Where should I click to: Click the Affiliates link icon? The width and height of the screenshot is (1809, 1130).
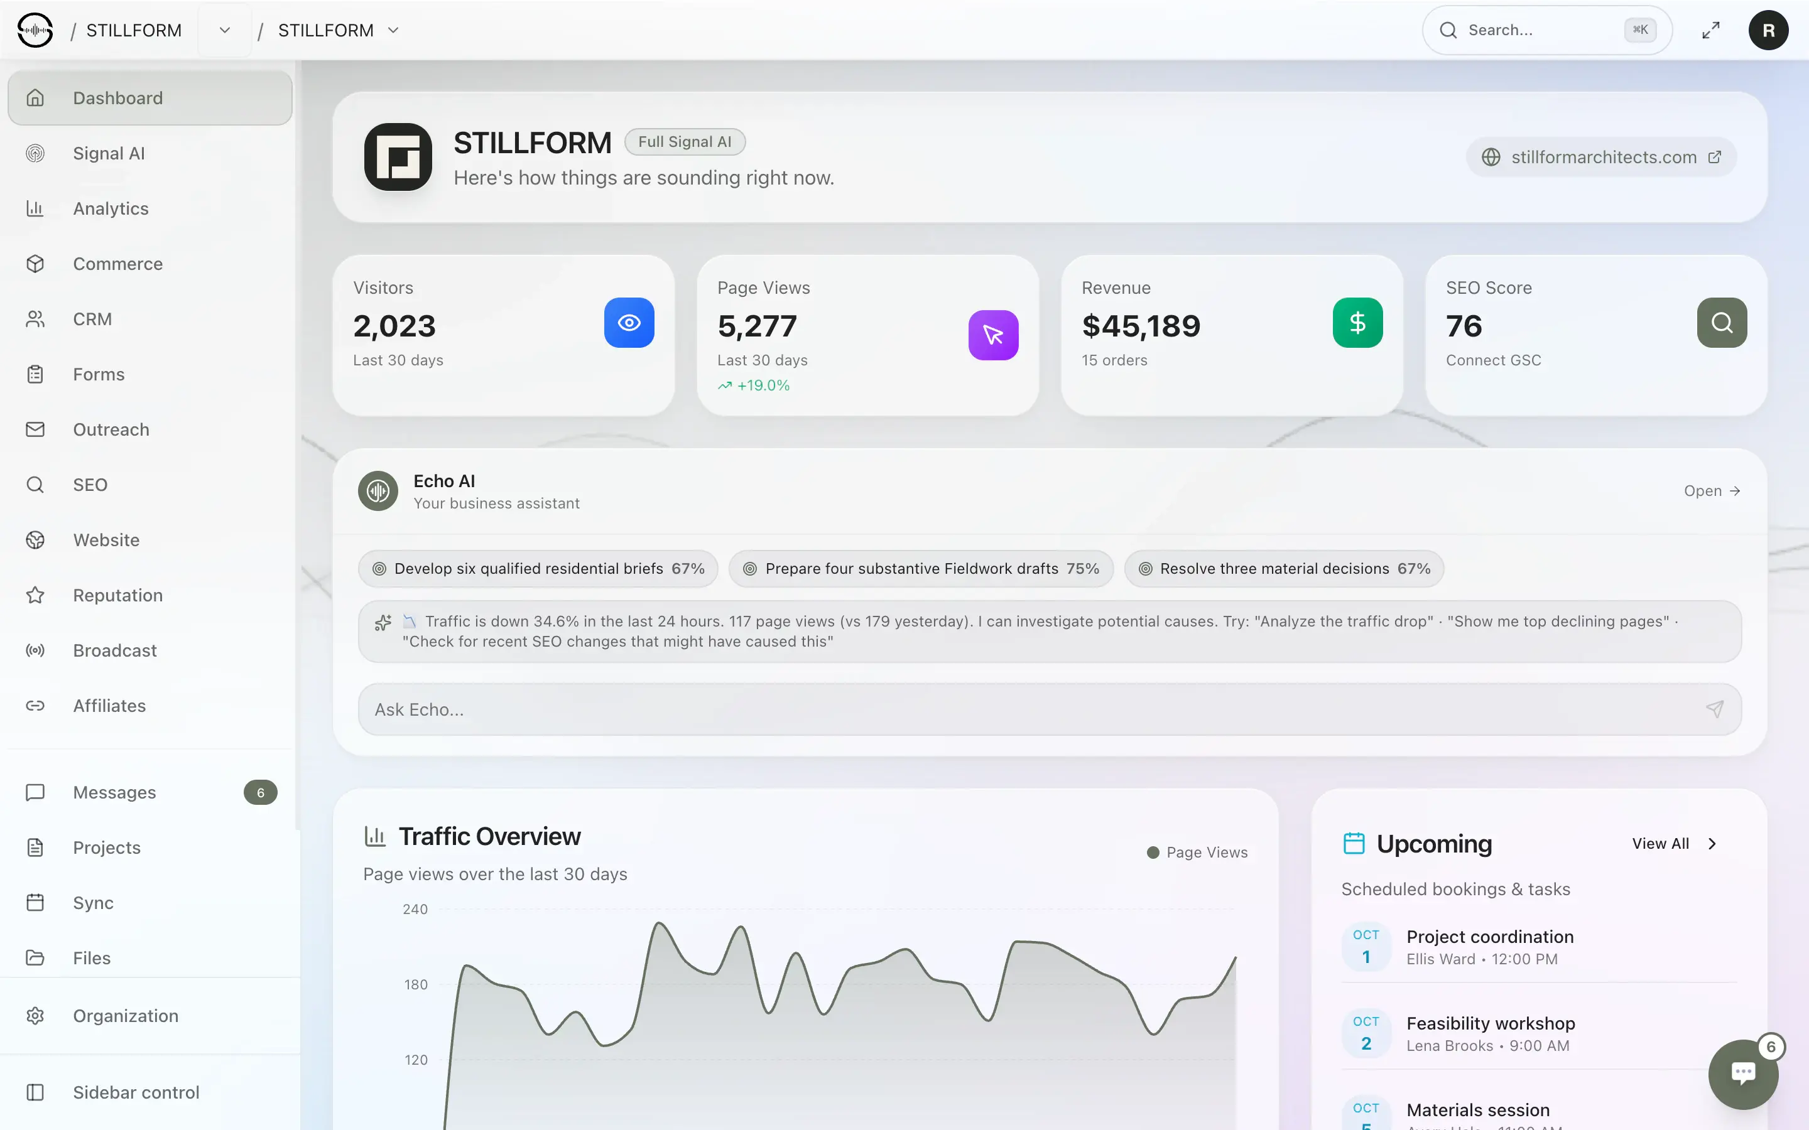35,706
